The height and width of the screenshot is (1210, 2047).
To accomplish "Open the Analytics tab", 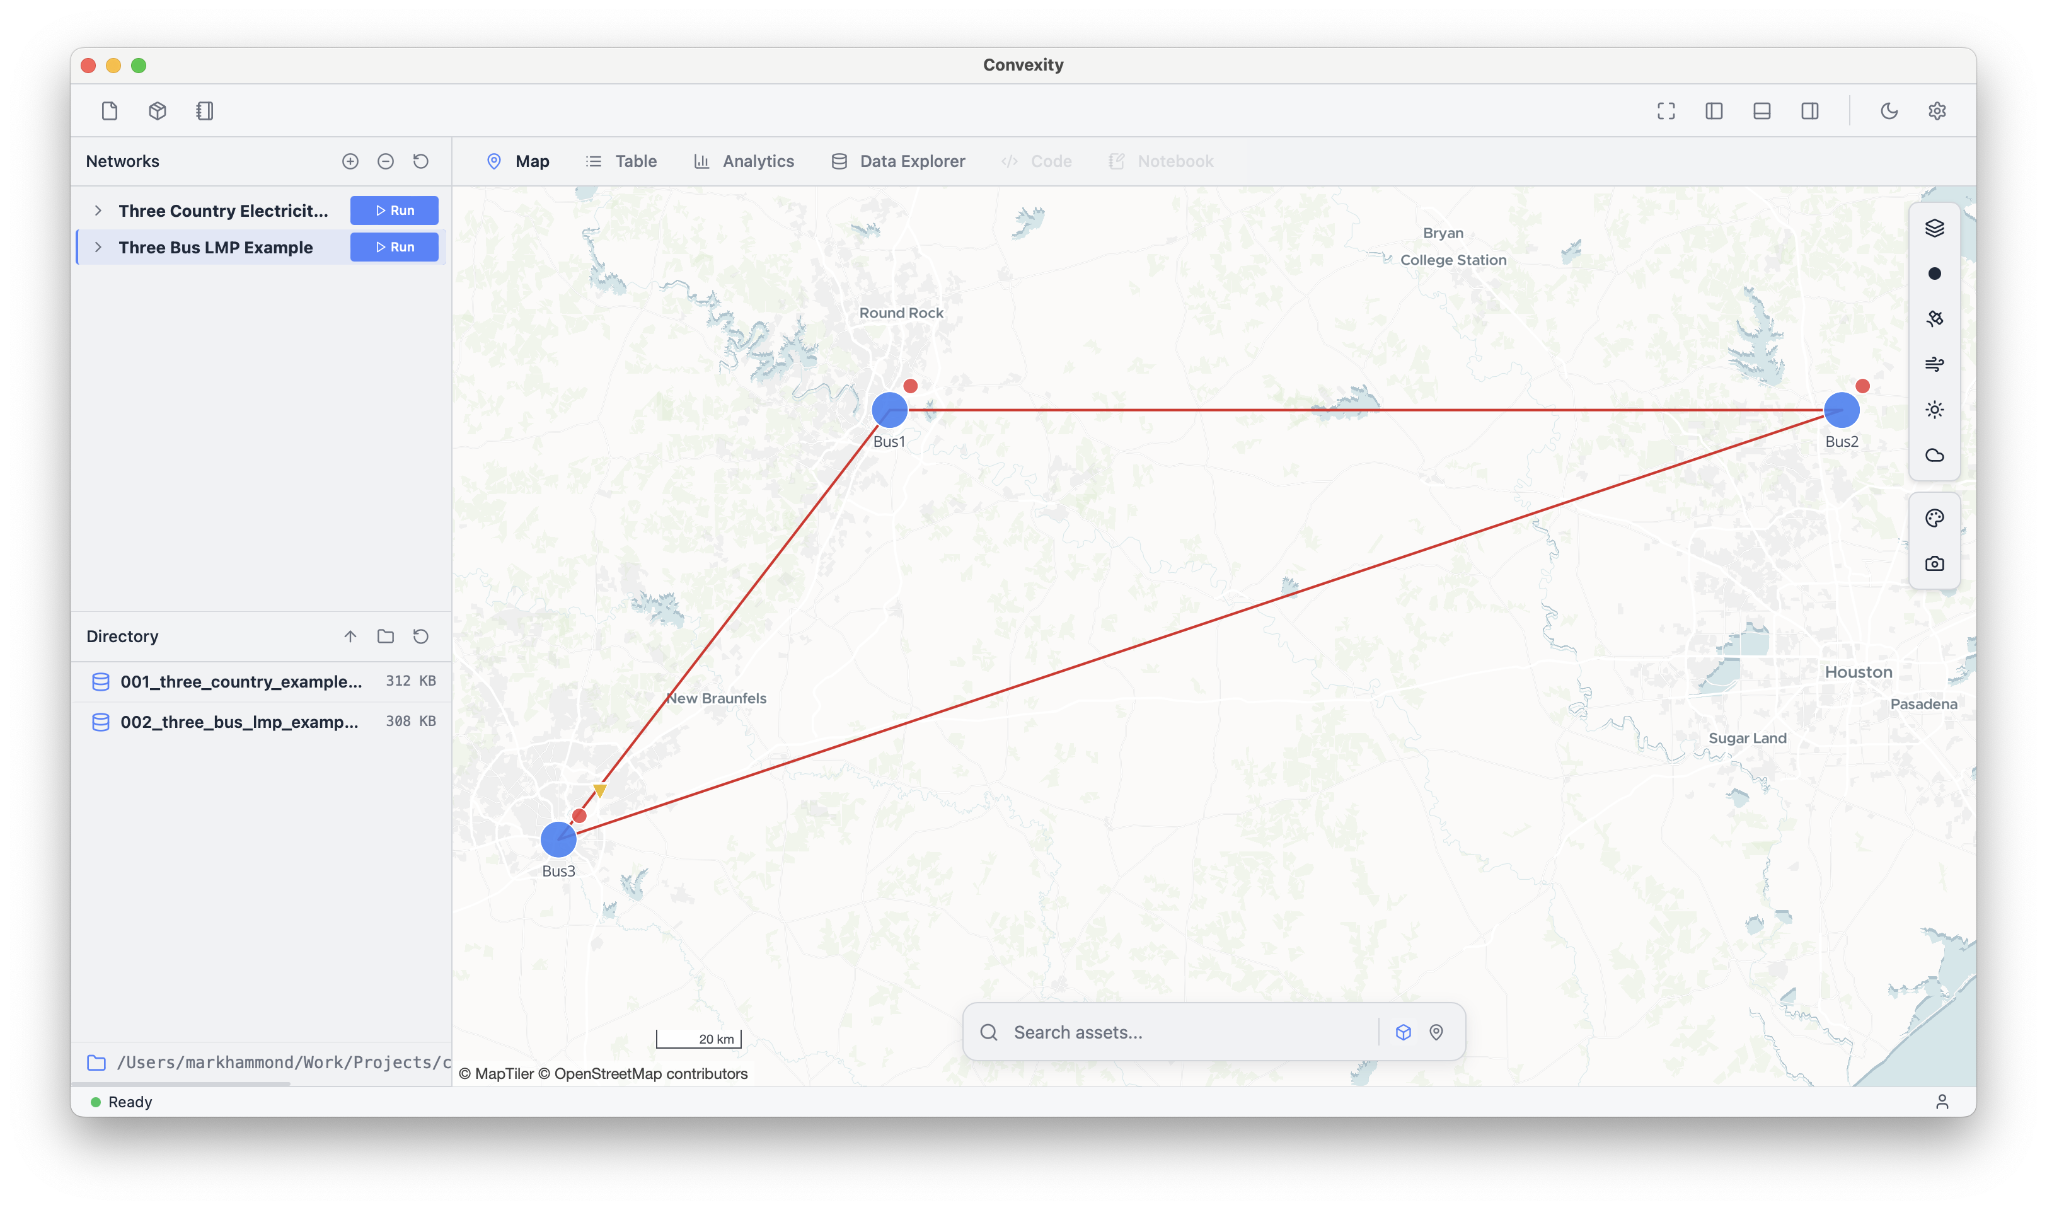I will tap(758, 161).
